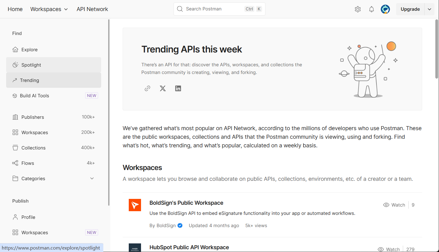This screenshot has width=439, height=252.
Task: Open BoldSign's Public Workspace title link
Action: tap(186, 203)
